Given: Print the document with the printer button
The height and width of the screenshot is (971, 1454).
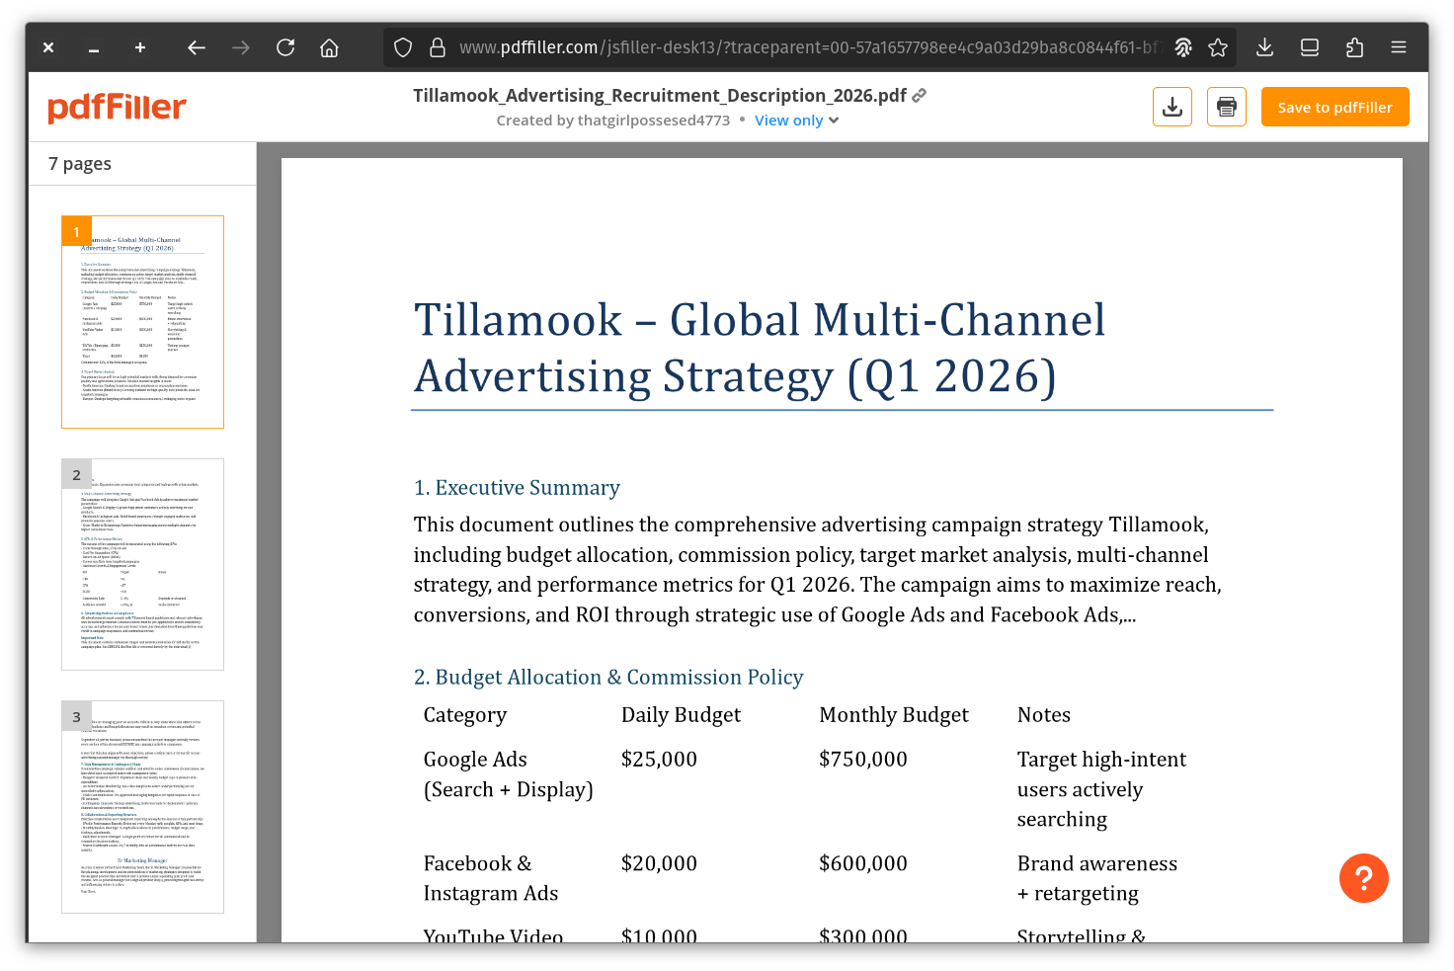Looking at the screenshot, I should (x=1227, y=107).
